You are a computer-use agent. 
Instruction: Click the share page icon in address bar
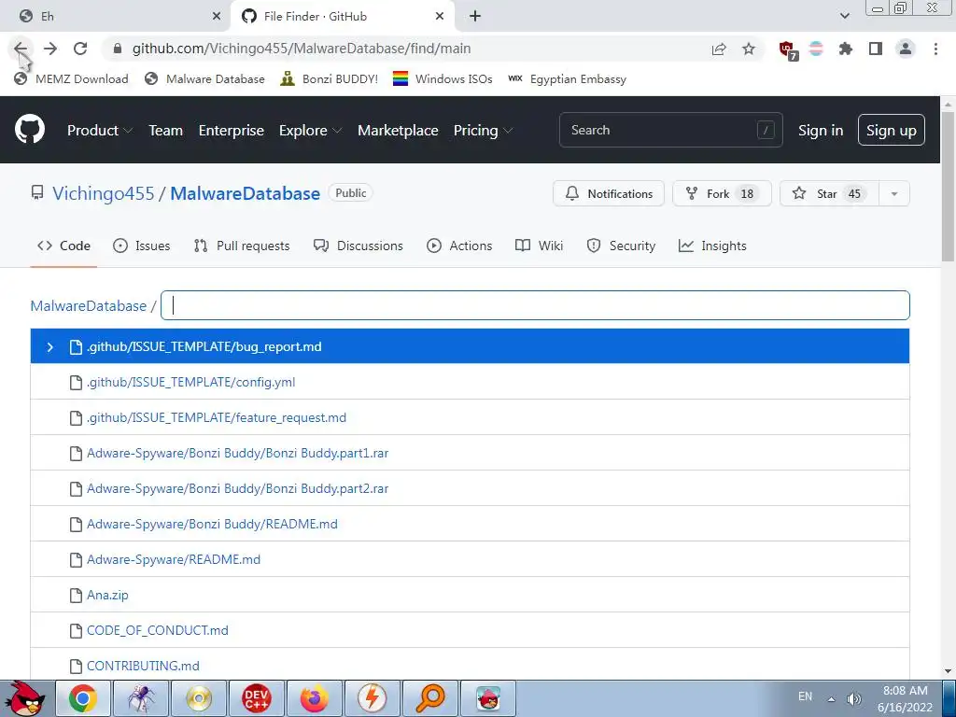719,49
